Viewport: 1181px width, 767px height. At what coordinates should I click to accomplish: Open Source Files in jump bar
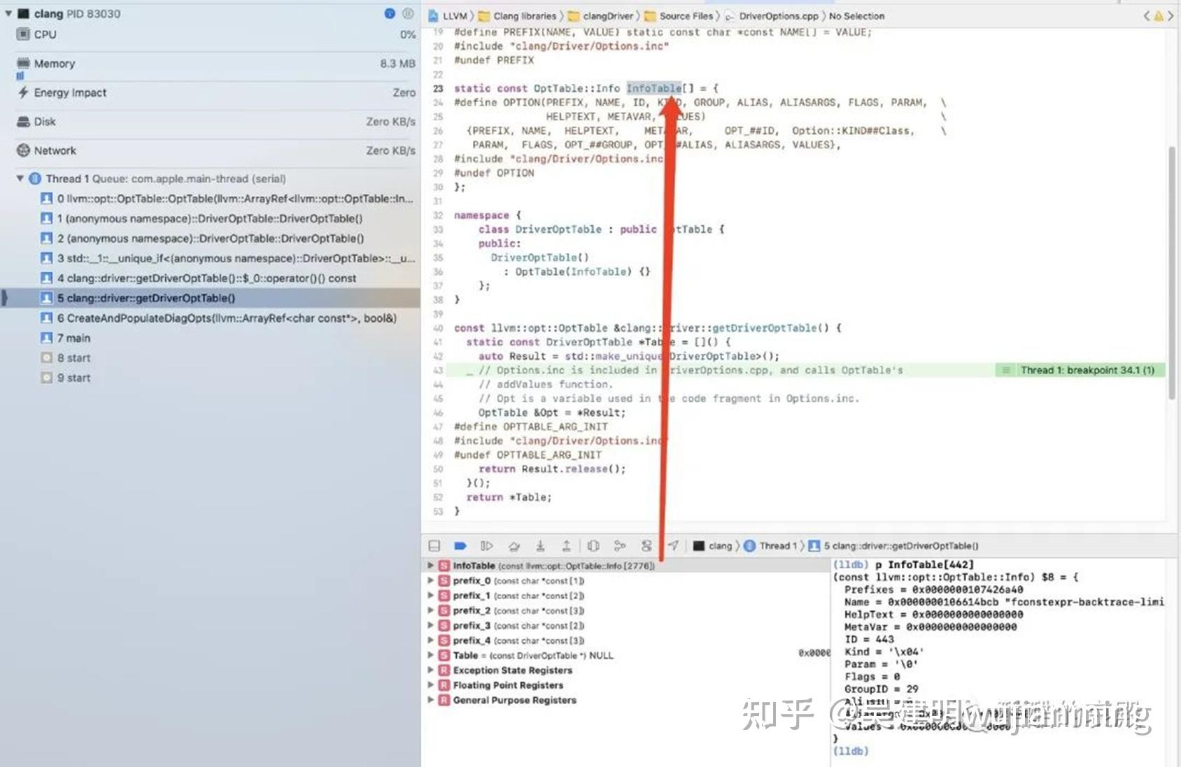tap(679, 15)
